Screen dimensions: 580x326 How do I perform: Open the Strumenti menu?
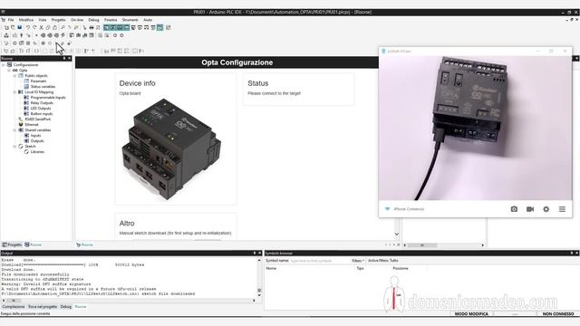[x=130, y=20]
